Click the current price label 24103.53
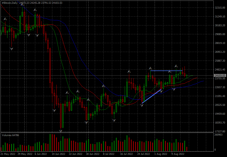Screen dimensions: 227x157 pyautogui.click(x=220, y=76)
